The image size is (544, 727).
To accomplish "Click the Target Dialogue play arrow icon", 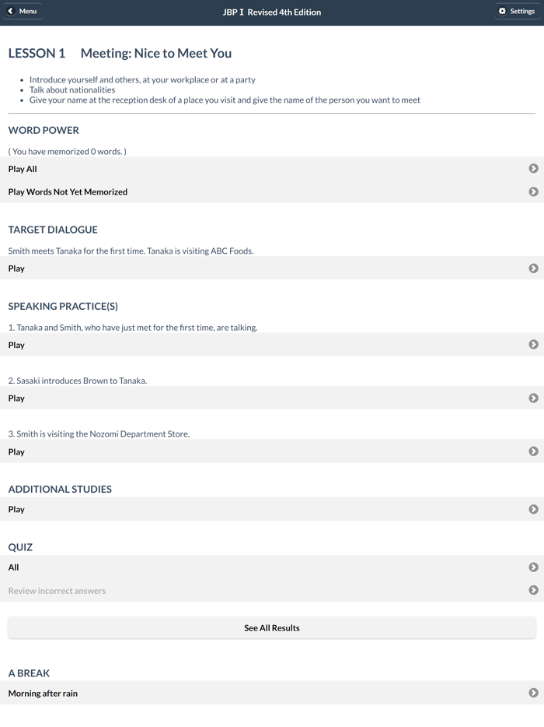I will [533, 269].
